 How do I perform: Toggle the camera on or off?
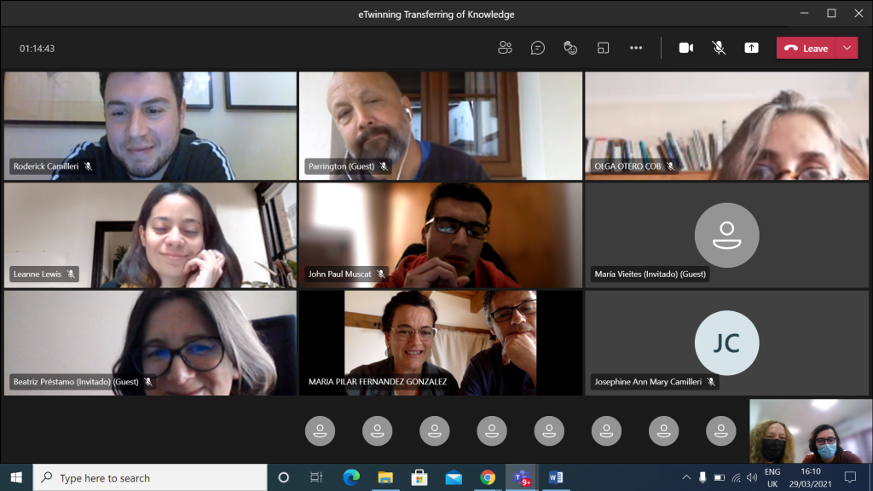[x=685, y=48]
